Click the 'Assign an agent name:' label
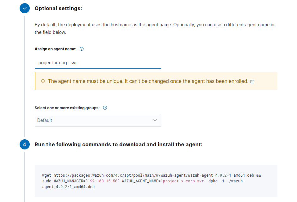 pyautogui.click(x=55, y=49)
